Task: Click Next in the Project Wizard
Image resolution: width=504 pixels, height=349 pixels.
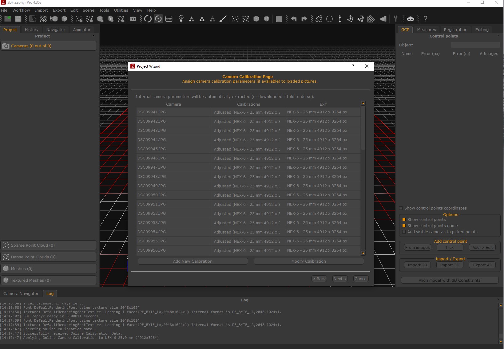Action: (340, 279)
